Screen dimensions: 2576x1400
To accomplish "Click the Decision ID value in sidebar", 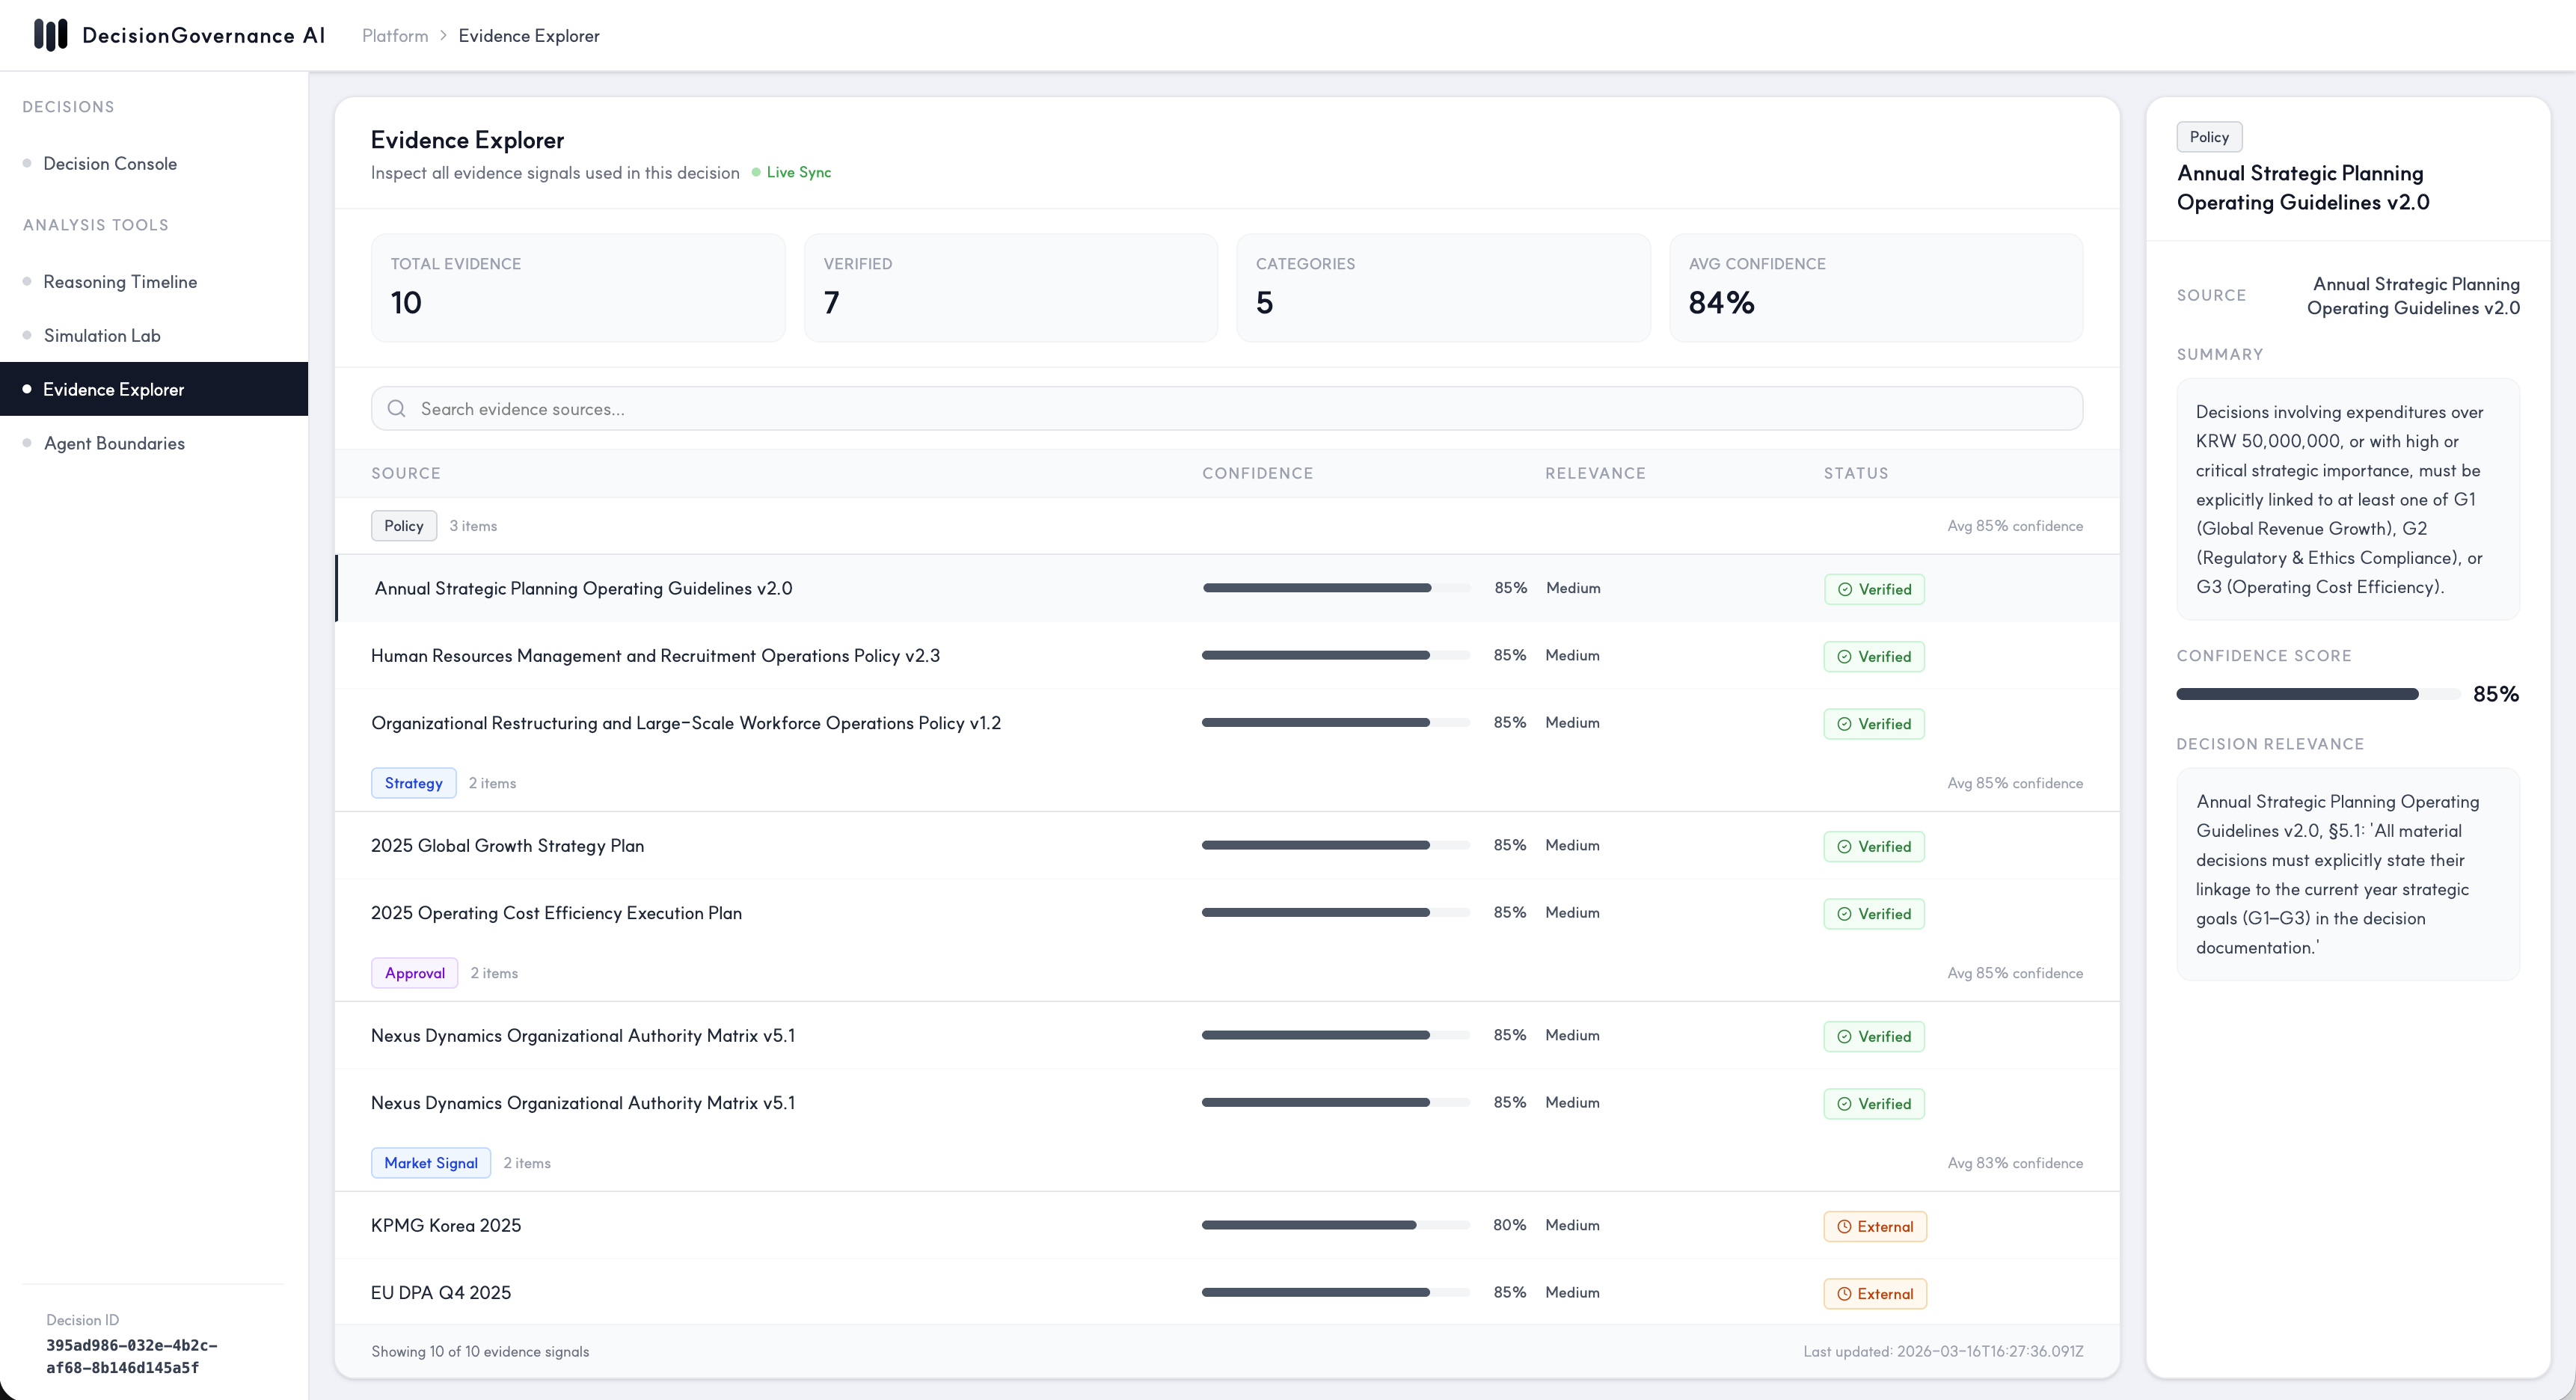I will pos(132,1357).
